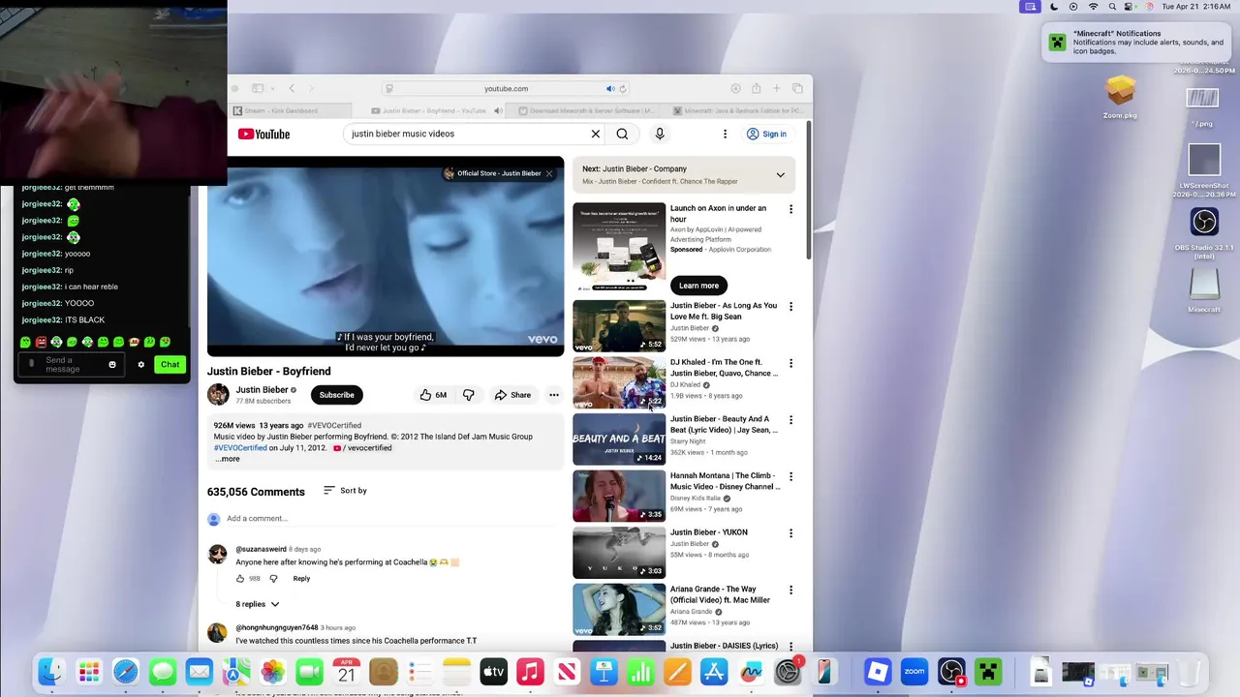Open Wi-Fi status in the menu bar
Image resolution: width=1240 pixels, height=697 pixels.
1093,7
